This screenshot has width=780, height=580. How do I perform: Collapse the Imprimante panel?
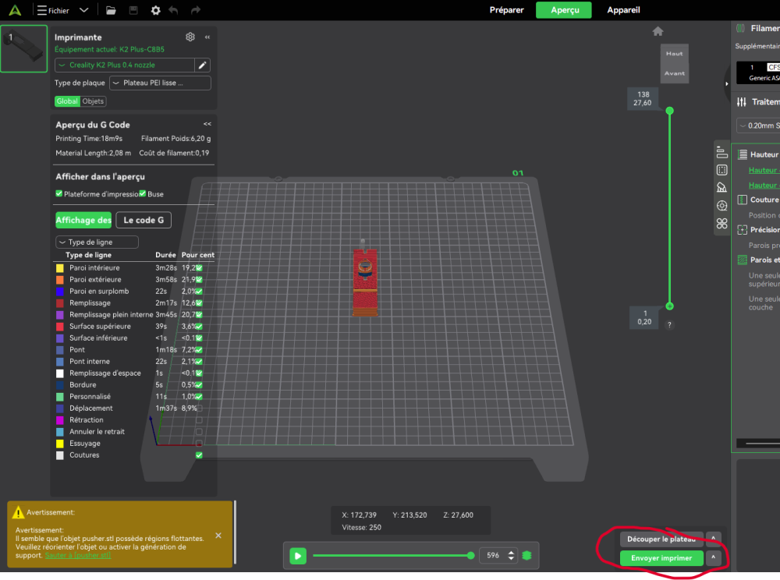(207, 37)
